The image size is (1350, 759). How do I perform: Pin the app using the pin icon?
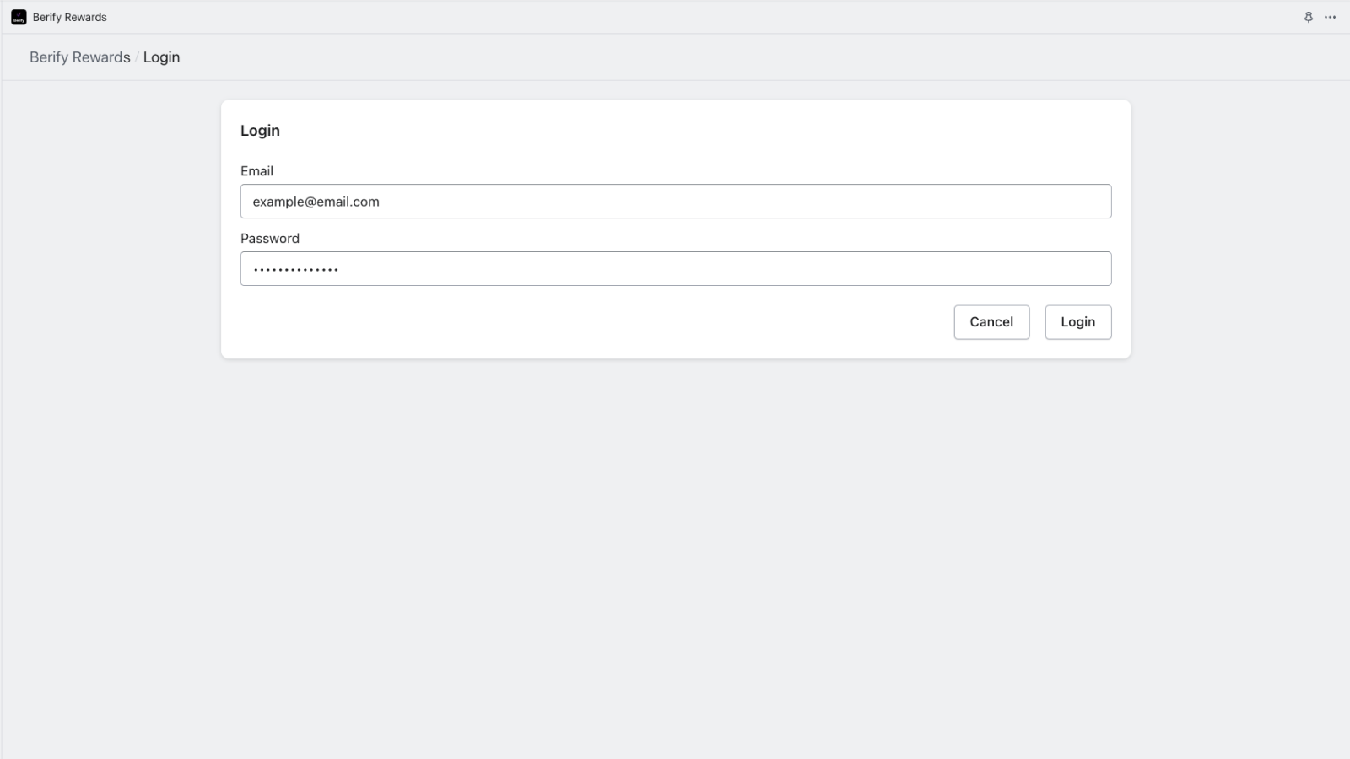1309,17
